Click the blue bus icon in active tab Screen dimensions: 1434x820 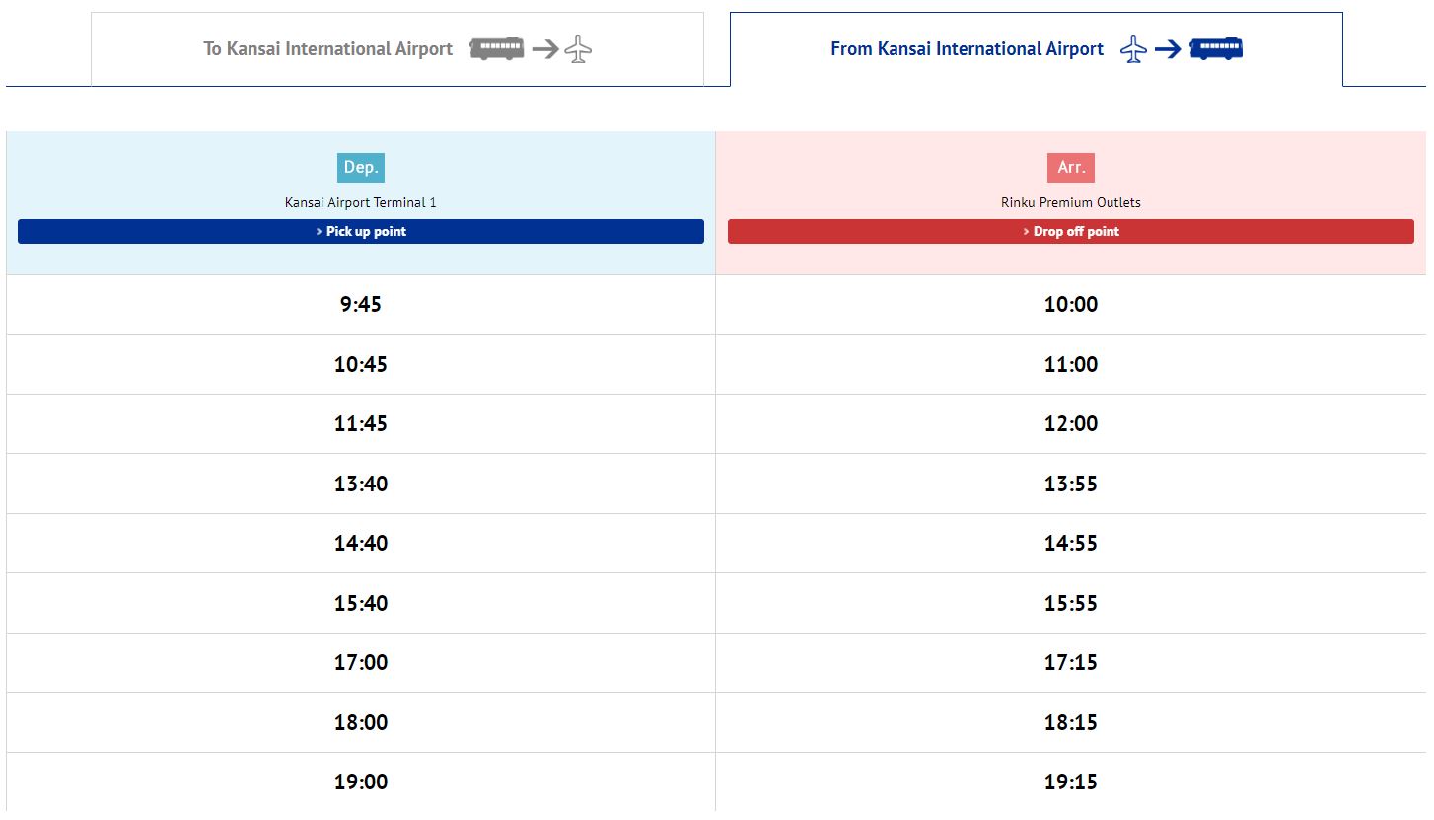point(1216,48)
